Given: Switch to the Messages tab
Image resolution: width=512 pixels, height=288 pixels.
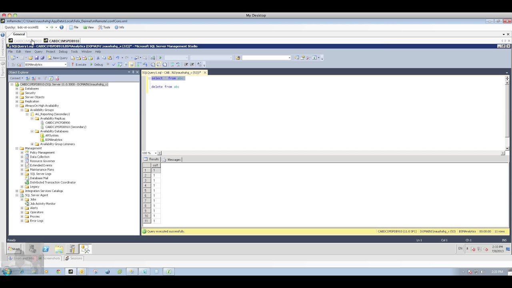Looking at the screenshot, I should tap(172, 160).
